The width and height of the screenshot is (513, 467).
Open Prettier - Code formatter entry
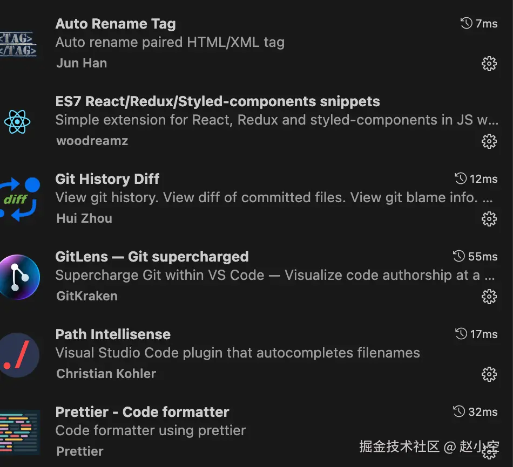(x=142, y=412)
